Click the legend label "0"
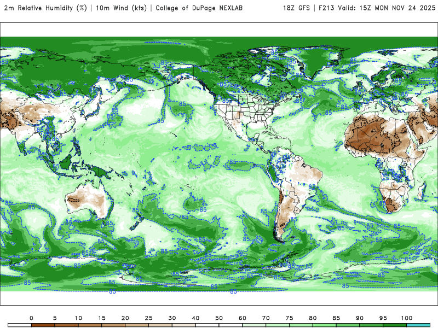 click(x=31, y=318)
